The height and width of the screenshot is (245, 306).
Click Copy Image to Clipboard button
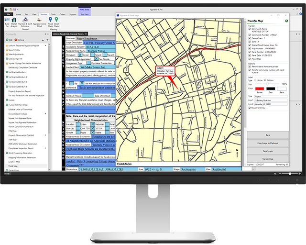[268, 143]
